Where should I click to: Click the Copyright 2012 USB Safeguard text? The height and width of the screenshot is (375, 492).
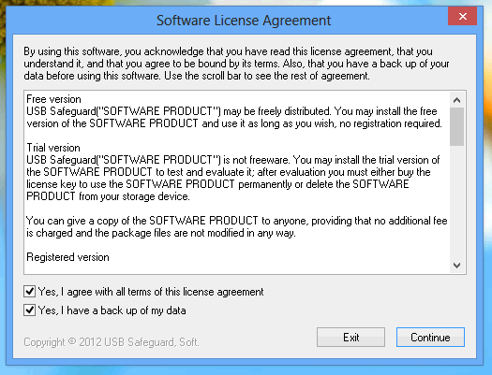point(112,342)
